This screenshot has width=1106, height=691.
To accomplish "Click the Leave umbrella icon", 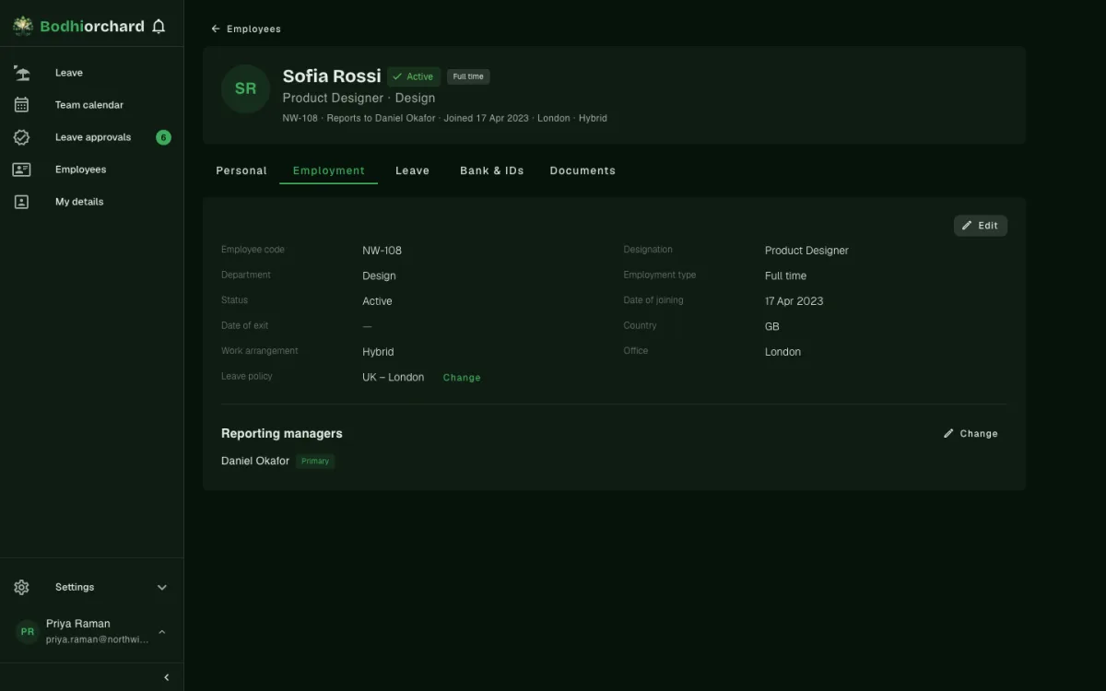I will pyautogui.click(x=22, y=73).
